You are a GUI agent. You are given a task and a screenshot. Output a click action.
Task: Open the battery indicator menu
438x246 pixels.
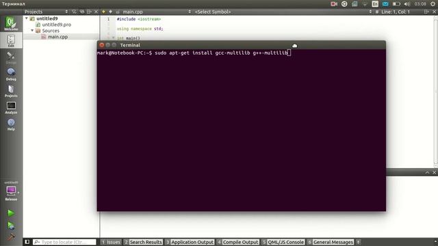(396, 4)
